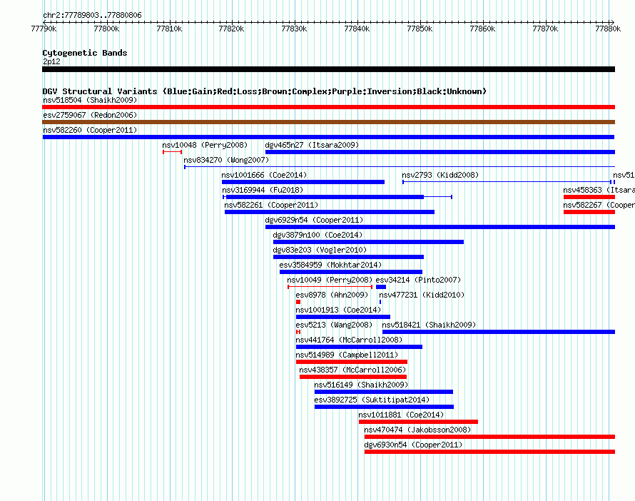Click the nsv518504 (Shaikh2009) label
This screenshot has height=501, width=635.
pyautogui.click(x=90, y=100)
